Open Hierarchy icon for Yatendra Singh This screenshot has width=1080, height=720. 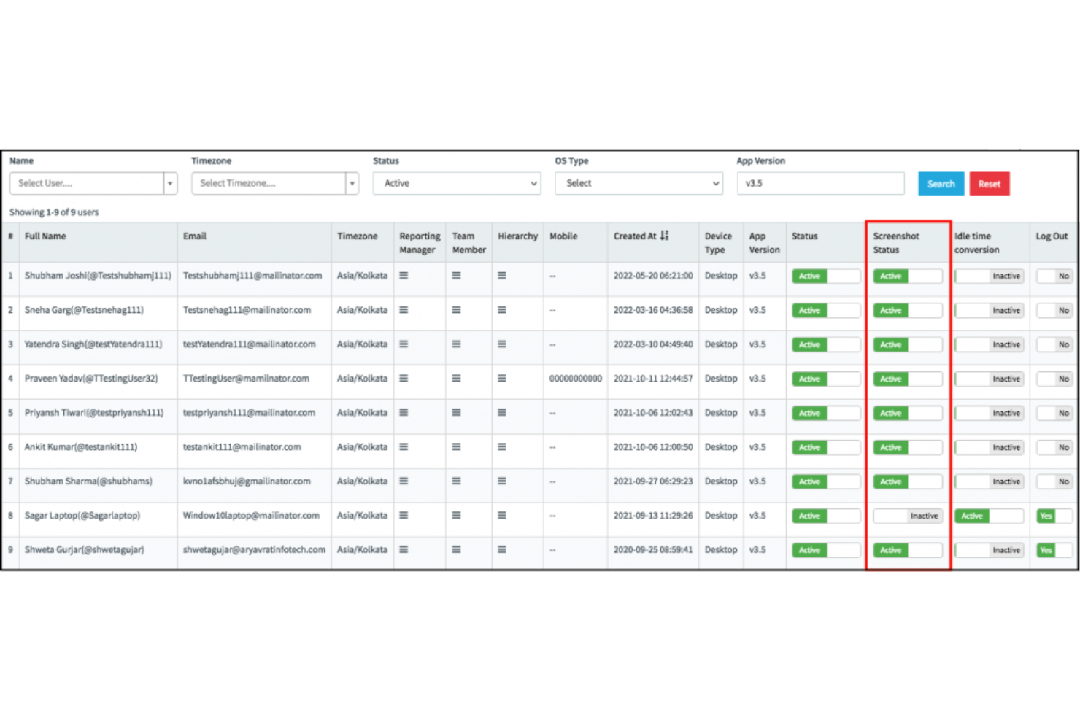(502, 344)
